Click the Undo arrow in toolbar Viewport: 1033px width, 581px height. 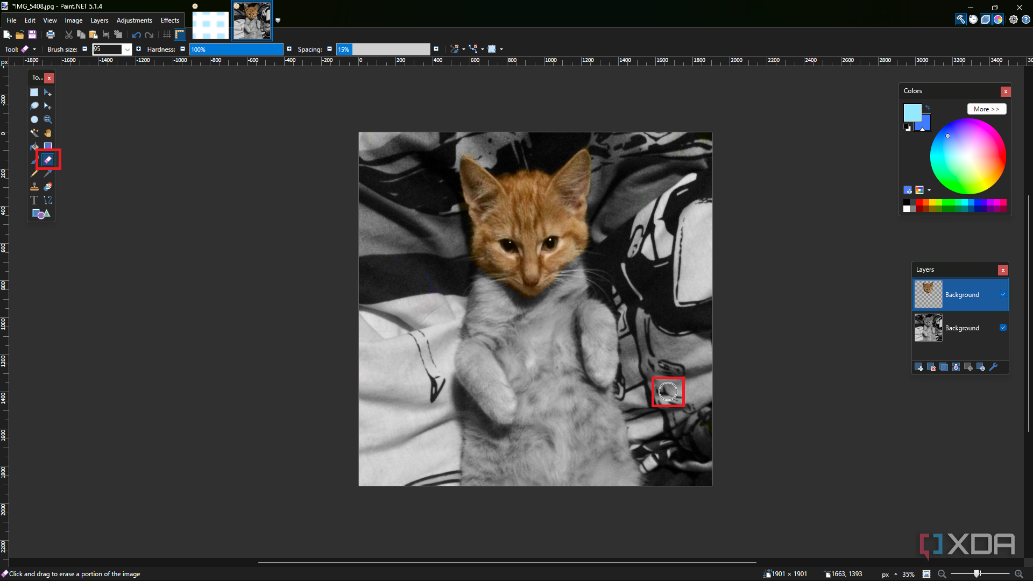click(x=136, y=35)
